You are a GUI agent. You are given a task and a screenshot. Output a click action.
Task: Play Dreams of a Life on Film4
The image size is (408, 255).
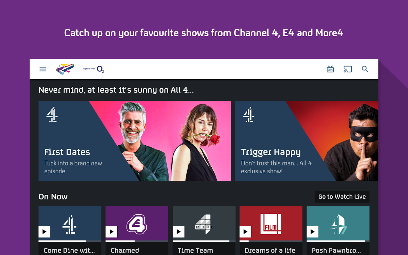point(245,232)
